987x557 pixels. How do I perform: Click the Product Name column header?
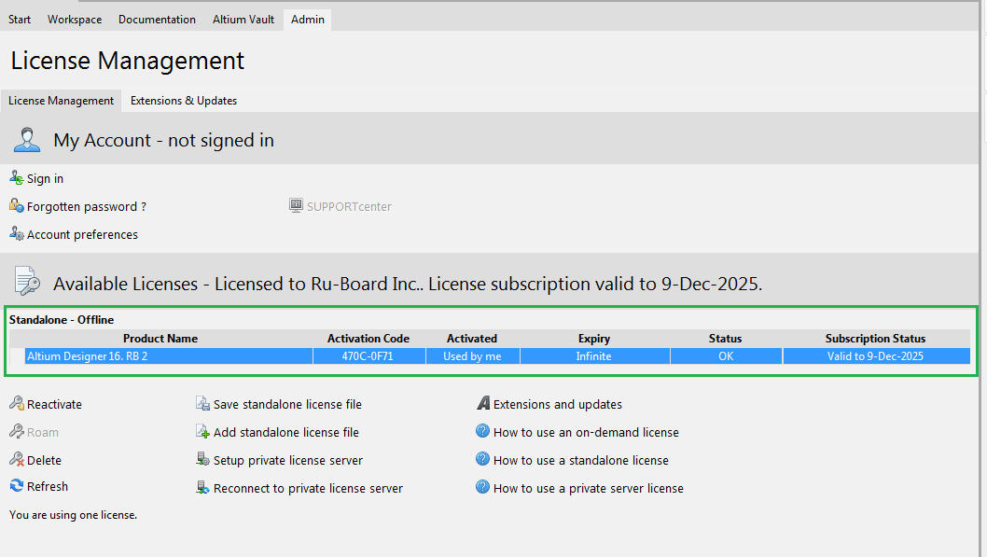pyautogui.click(x=160, y=339)
